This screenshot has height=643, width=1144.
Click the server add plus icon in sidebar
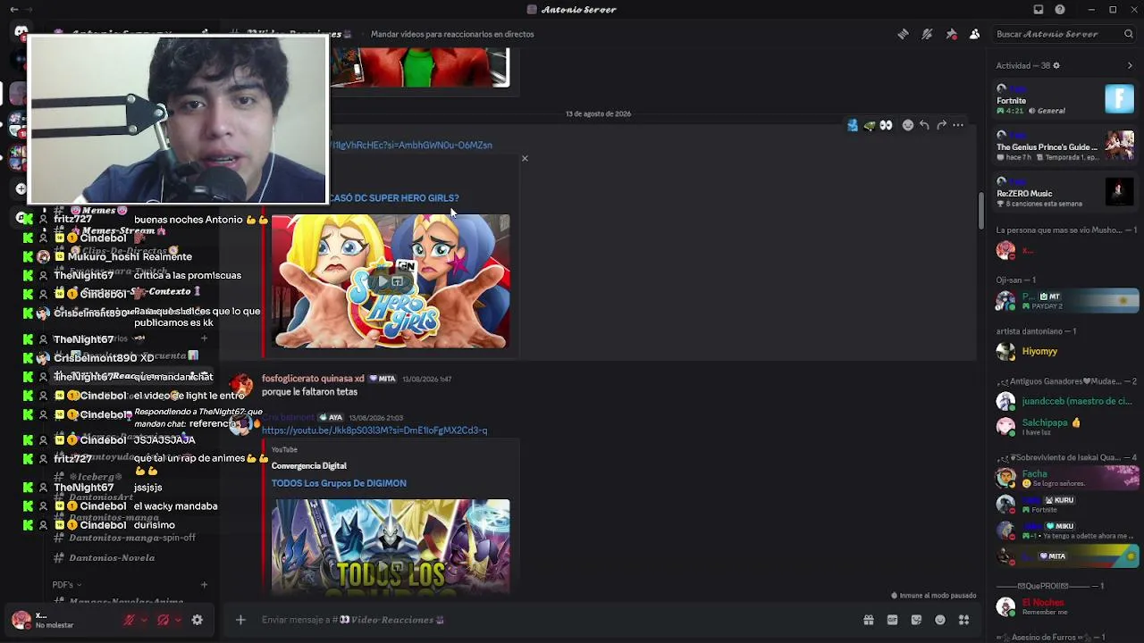click(21, 188)
